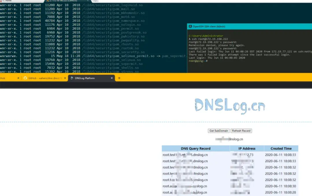Click pam_motd.so path in the terminal
This screenshot has height=196, width=312.
click(x=109, y=17)
